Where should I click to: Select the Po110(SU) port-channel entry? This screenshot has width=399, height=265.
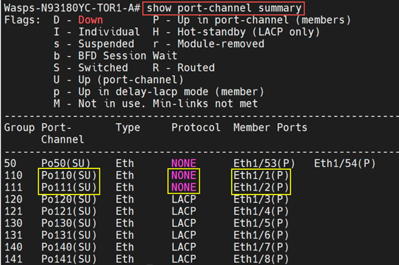[69, 175]
